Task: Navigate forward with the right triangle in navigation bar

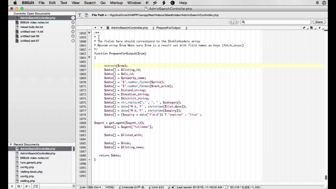Action: point(102,28)
